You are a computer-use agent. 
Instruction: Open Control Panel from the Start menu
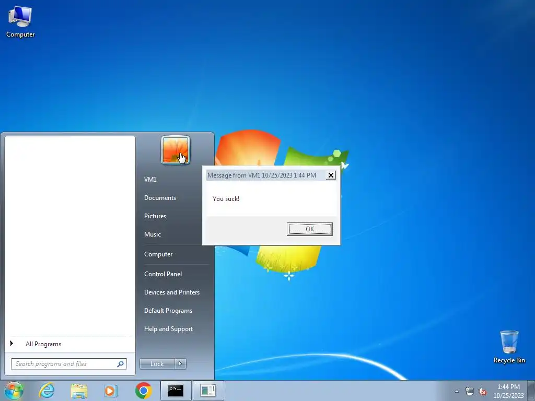pos(163,274)
